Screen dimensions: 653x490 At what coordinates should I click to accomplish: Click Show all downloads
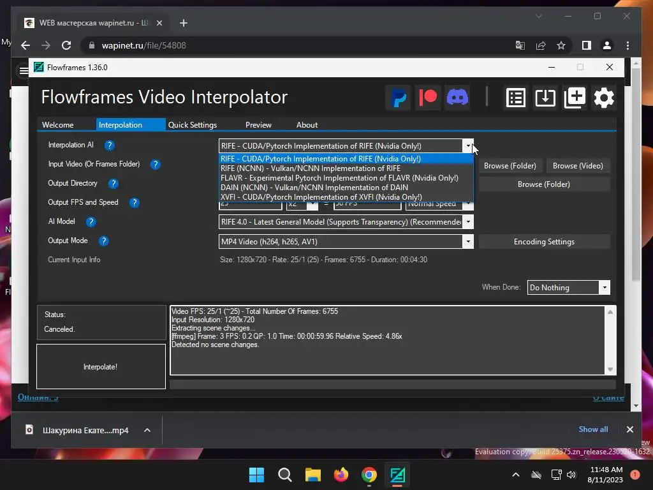pyautogui.click(x=593, y=429)
